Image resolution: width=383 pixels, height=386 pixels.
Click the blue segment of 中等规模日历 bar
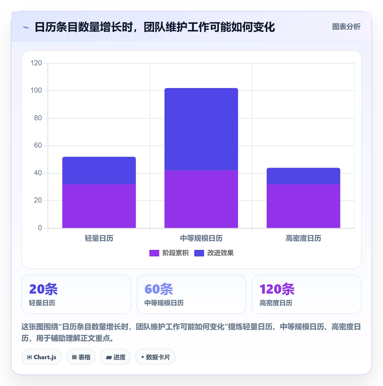(x=201, y=129)
